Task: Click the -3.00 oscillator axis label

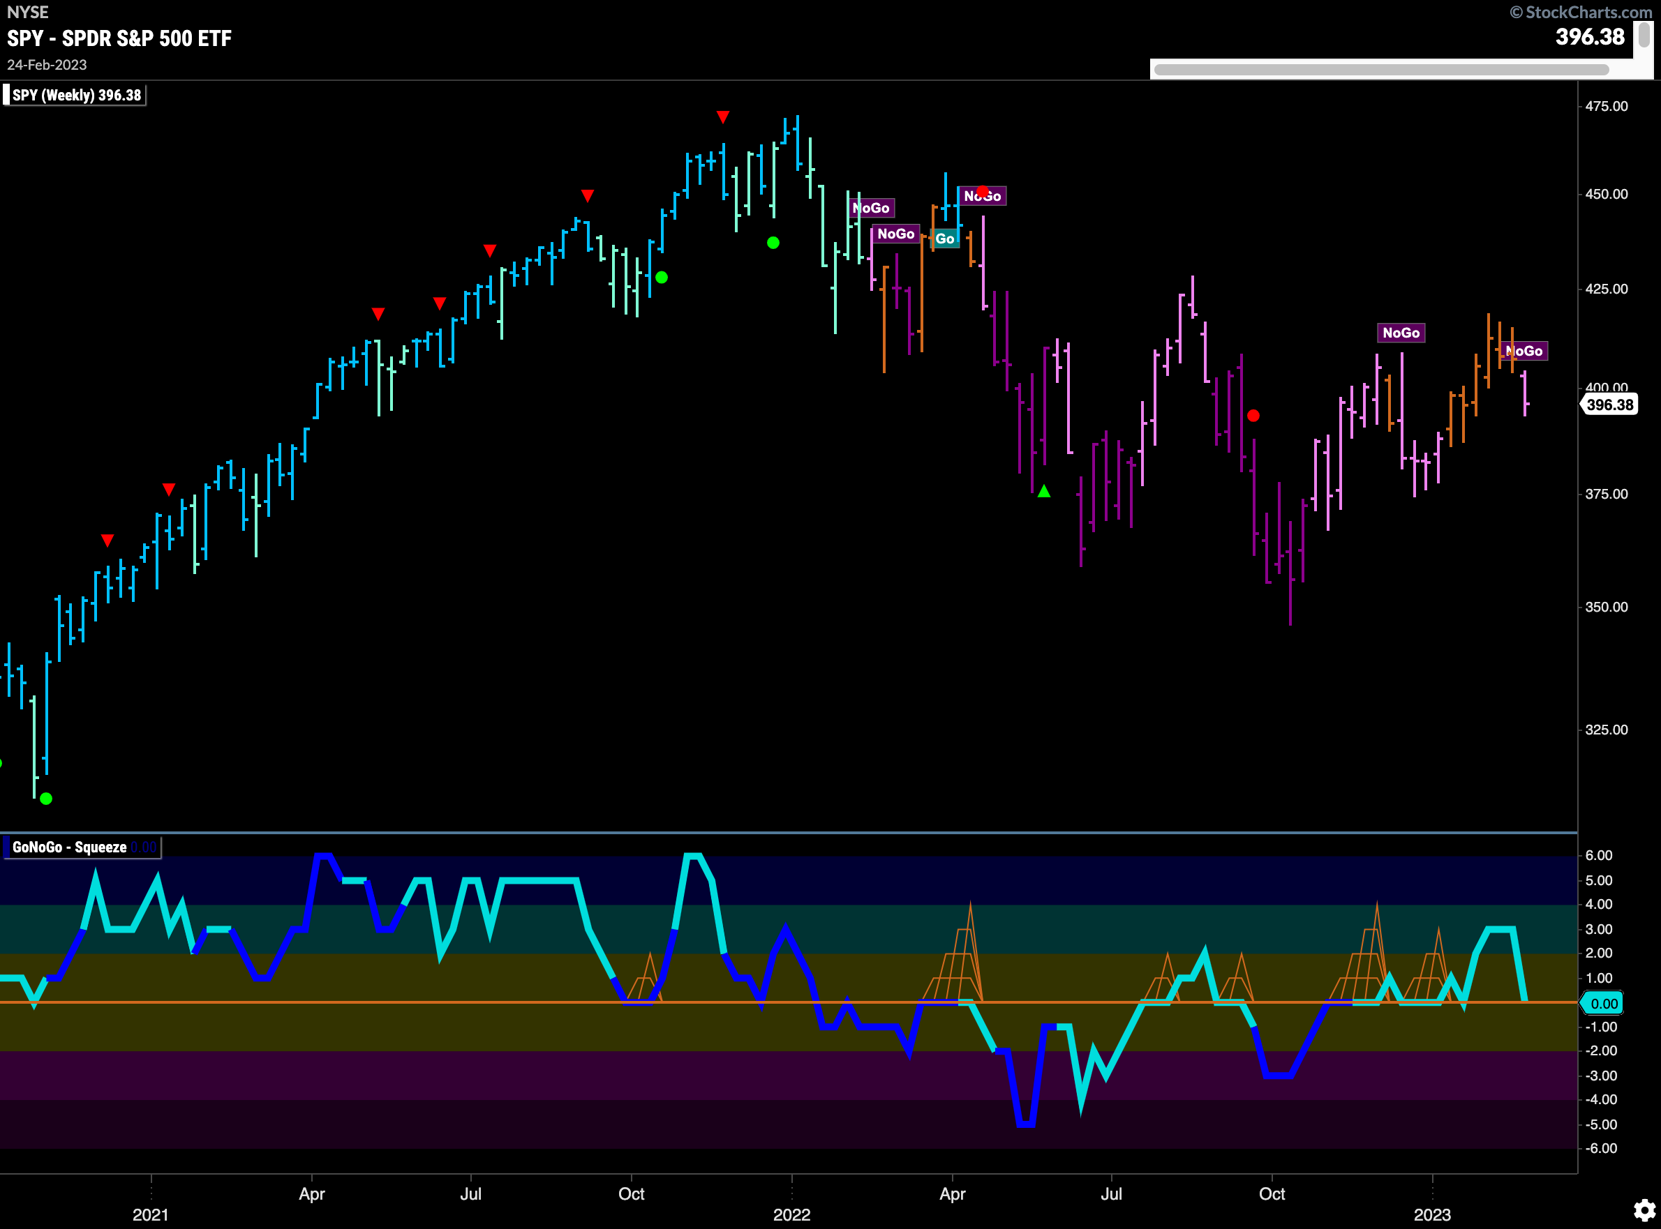Action: click(x=1600, y=1076)
